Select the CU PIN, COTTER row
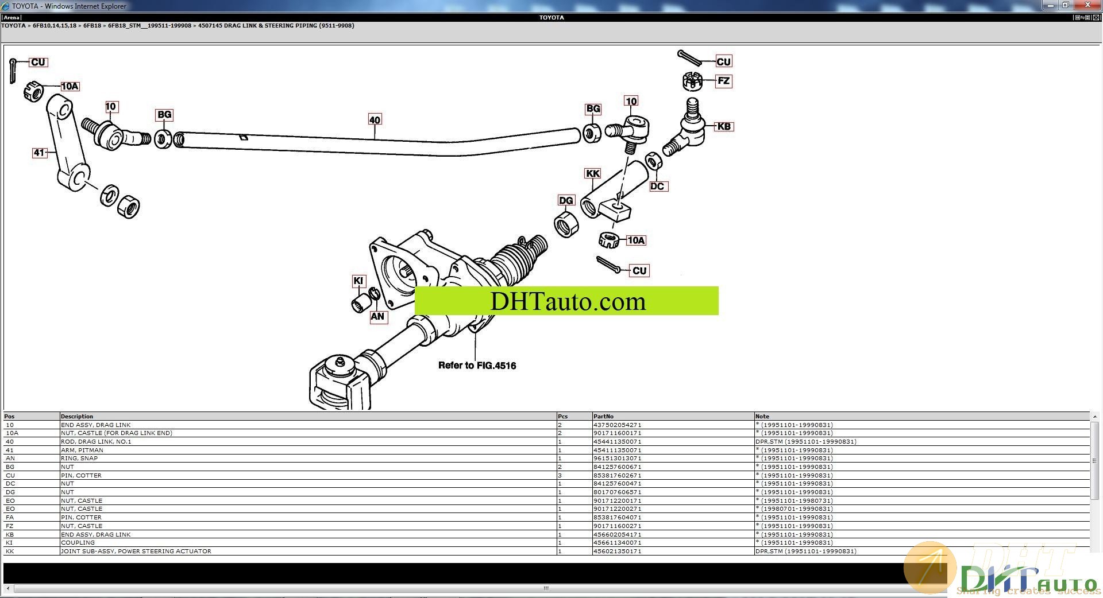This screenshot has height=598, width=1103. pyautogui.click(x=546, y=476)
